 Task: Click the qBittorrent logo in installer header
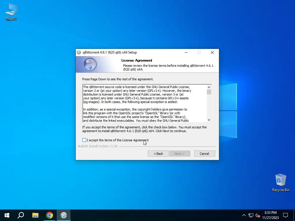[90, 64]
